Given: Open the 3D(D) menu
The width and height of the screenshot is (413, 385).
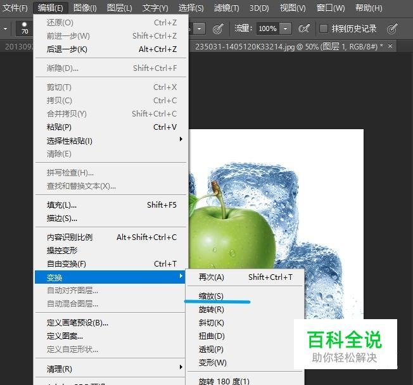Looking at the screenshot, I should [x=259, y=8].
